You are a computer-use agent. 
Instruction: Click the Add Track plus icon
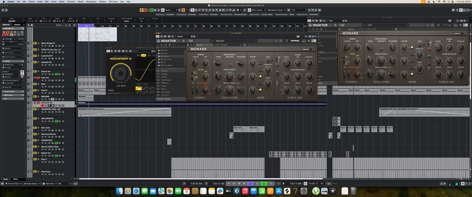[28, 25]
